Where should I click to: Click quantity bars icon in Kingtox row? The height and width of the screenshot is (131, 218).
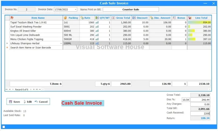pyautogui.click(x=97, y=31)
